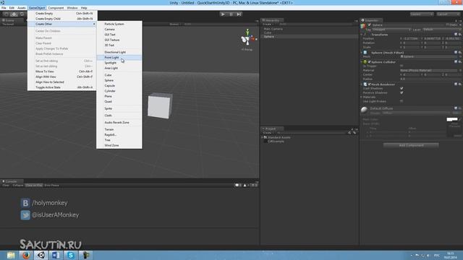Toggle Receive Shadows checkbox
Screen dimensions: 463x260
[402, 93]
